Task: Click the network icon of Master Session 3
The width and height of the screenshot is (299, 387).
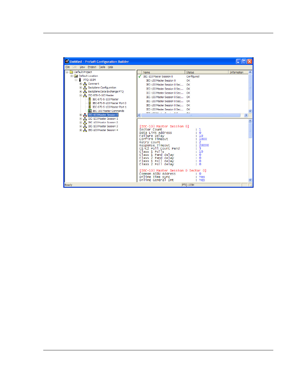Action: pyautogui.click(x=85, y=126)
